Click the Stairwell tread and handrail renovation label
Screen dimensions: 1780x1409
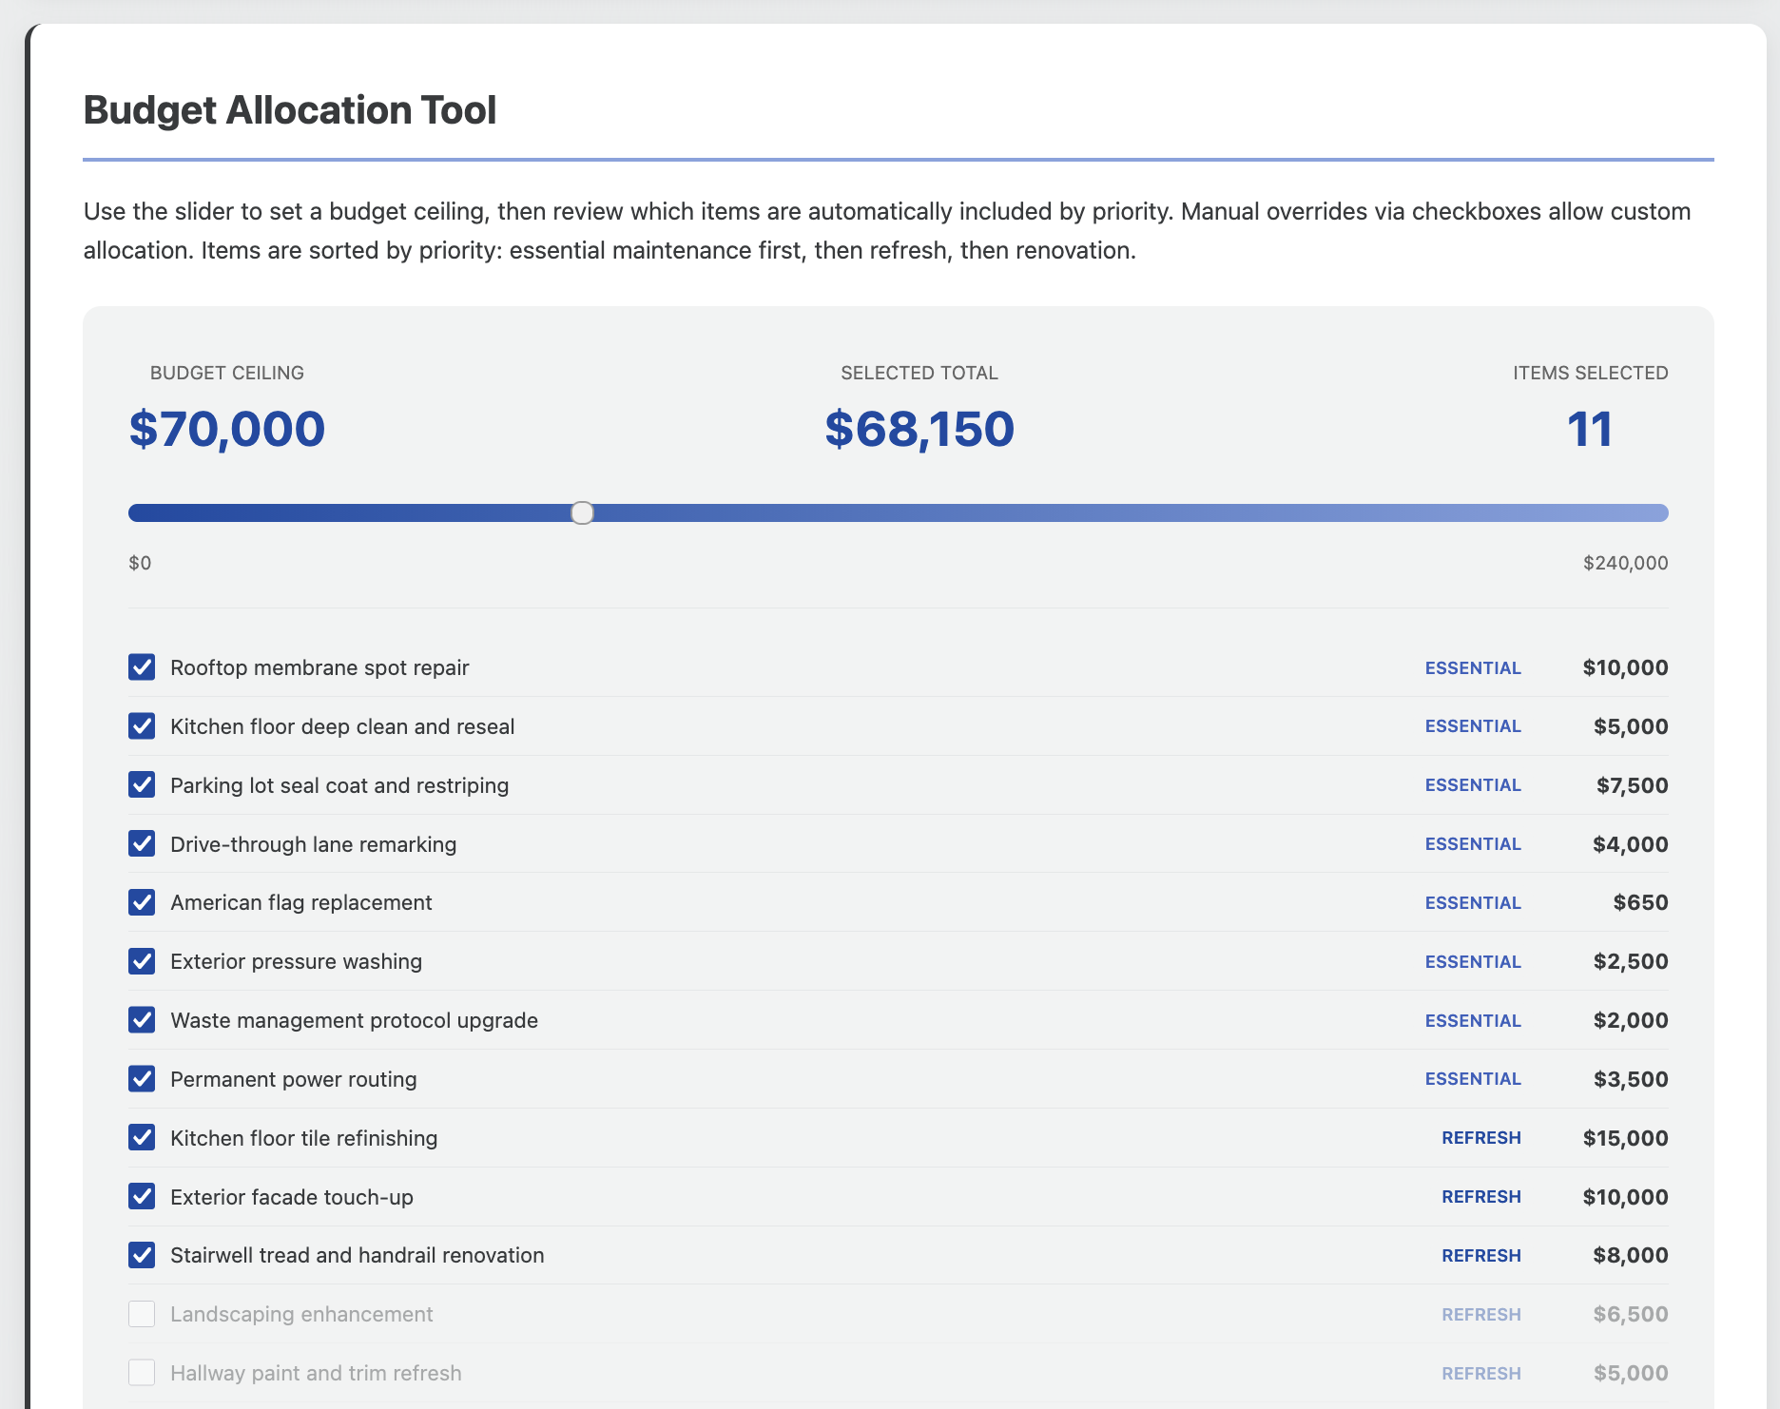[x=358, y=1255]
